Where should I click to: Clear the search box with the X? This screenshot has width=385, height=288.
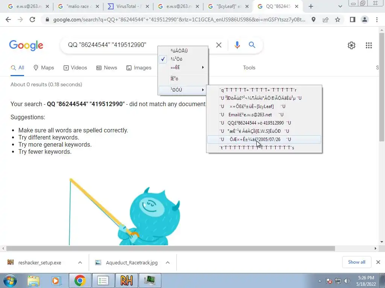tap(218, 45)
